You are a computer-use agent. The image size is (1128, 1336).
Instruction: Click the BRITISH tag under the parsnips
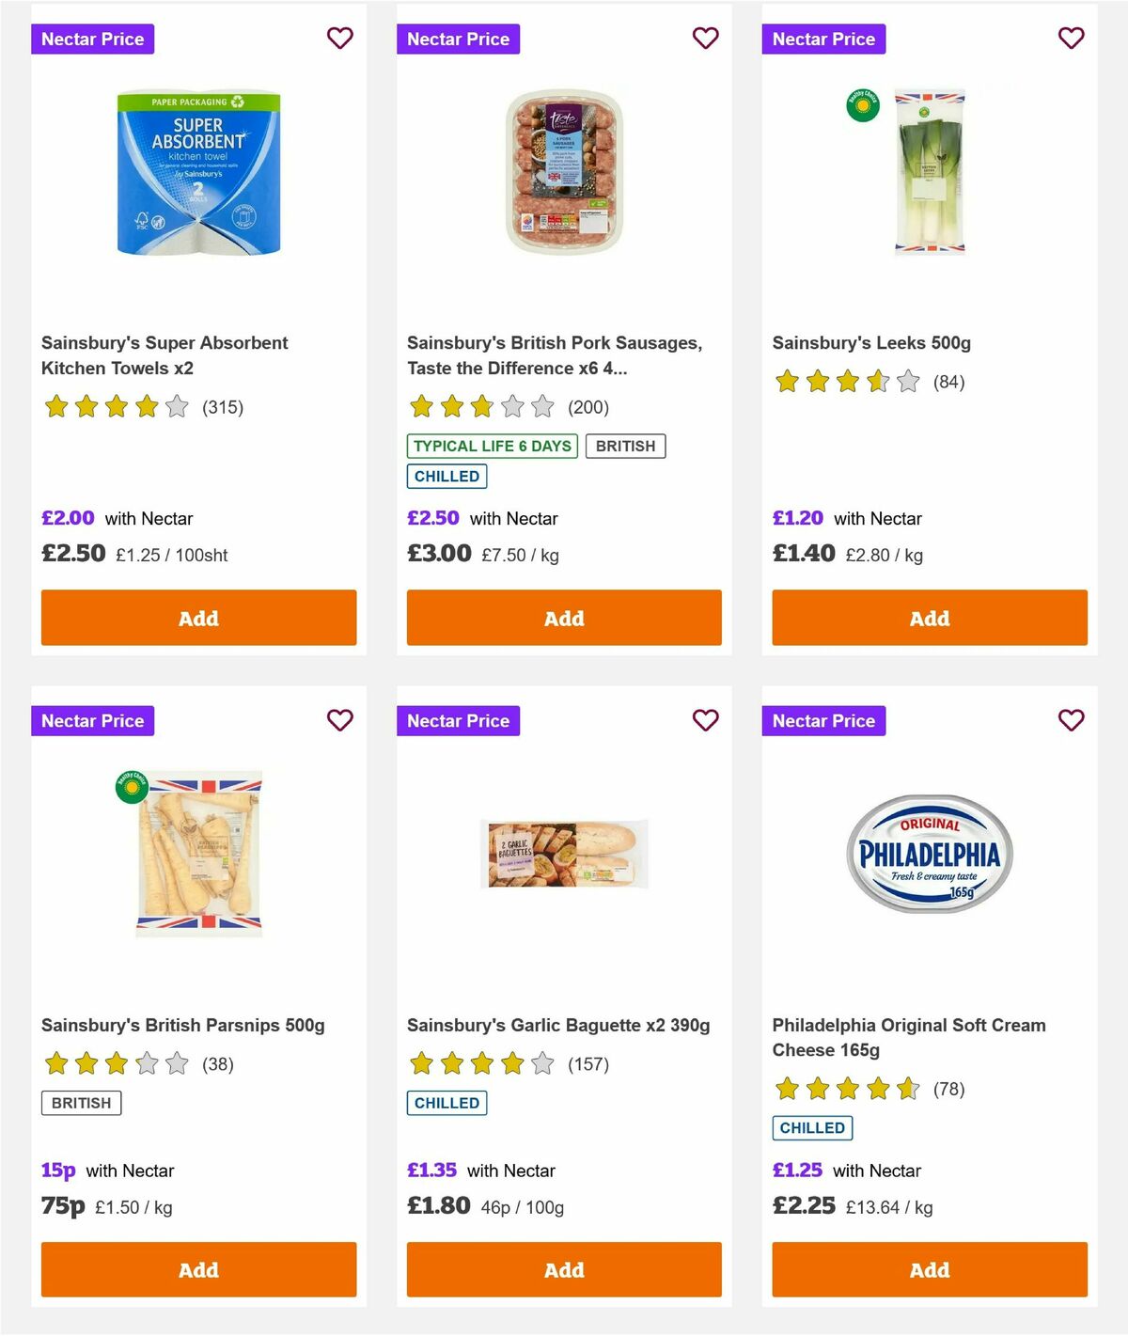tap(80, 1103)
